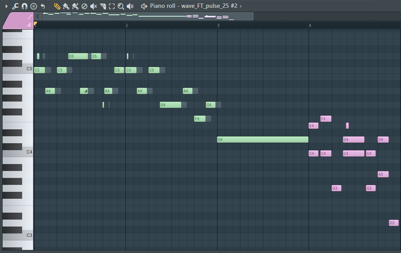Screen dimensions: 401x253
Task: Expand the arrow after the piano roll title
Action: coord(241,6)
